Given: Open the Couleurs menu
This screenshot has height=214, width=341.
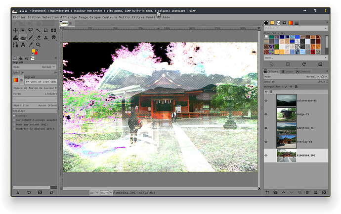Looking at the screenshot, I should 109,17.
